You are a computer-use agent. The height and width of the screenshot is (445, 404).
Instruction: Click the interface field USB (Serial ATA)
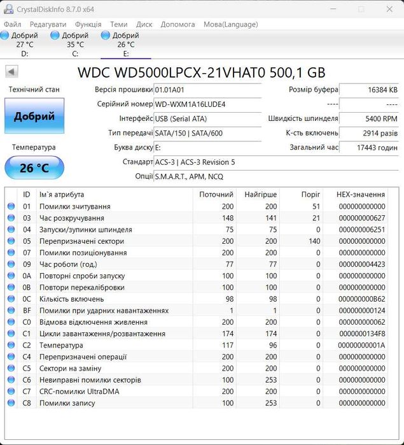[207, 118]
